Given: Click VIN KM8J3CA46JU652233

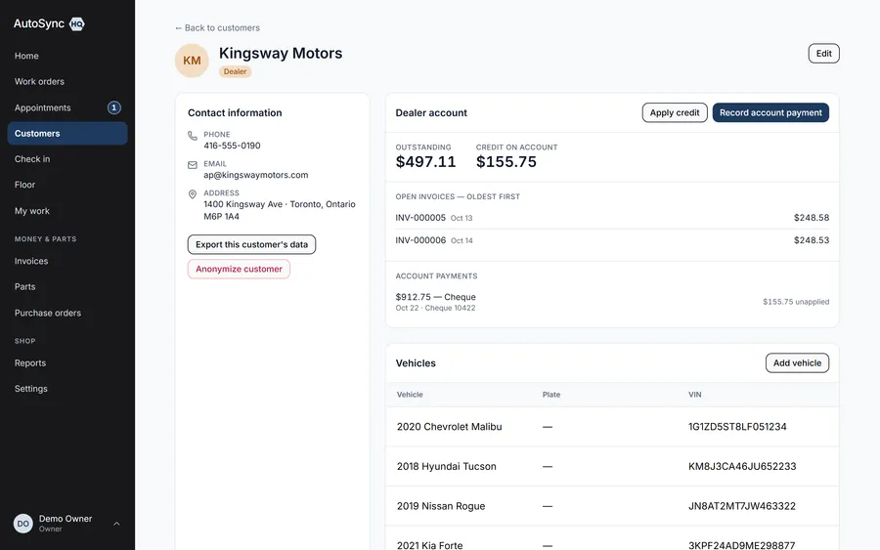Looking at the screenshot, I should [x=742, y=466].
